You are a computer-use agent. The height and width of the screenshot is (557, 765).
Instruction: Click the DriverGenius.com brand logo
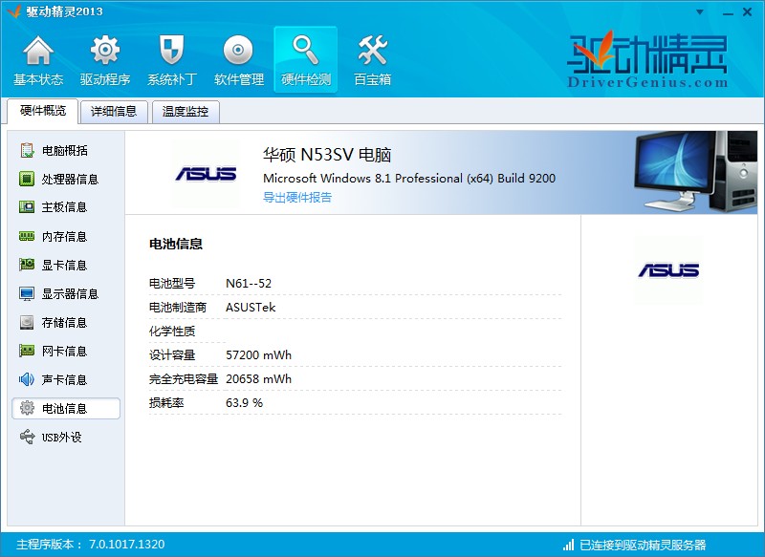coord(647,59)
